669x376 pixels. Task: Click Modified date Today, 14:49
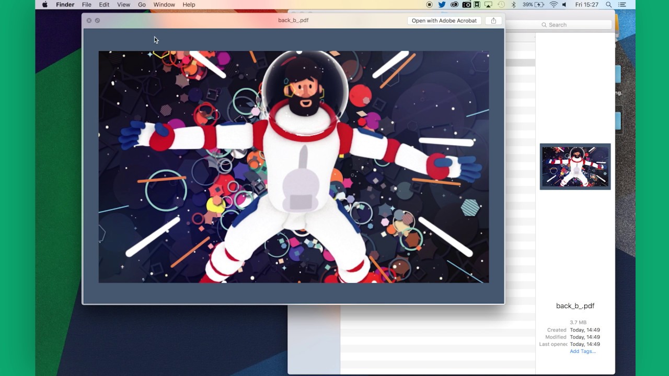[x=585, y=337]
